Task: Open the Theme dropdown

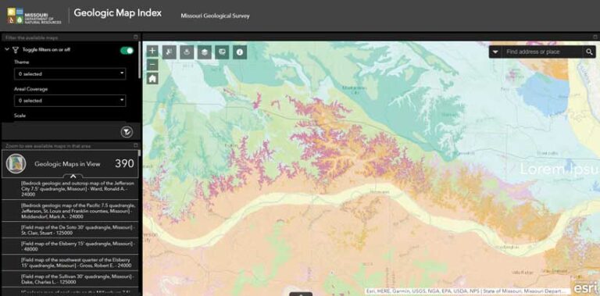Action: coord(70,74)
